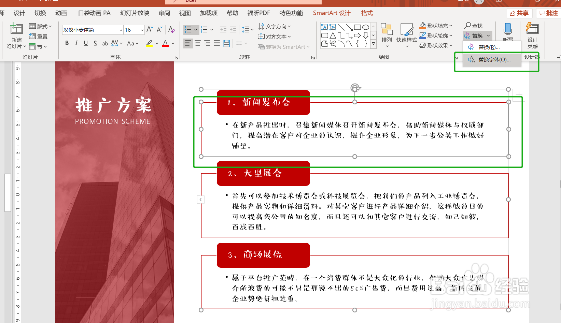This screenshot has width=561, height=323.
Task: Toggle bold formatting on selected text
Action: coord(67,43)
